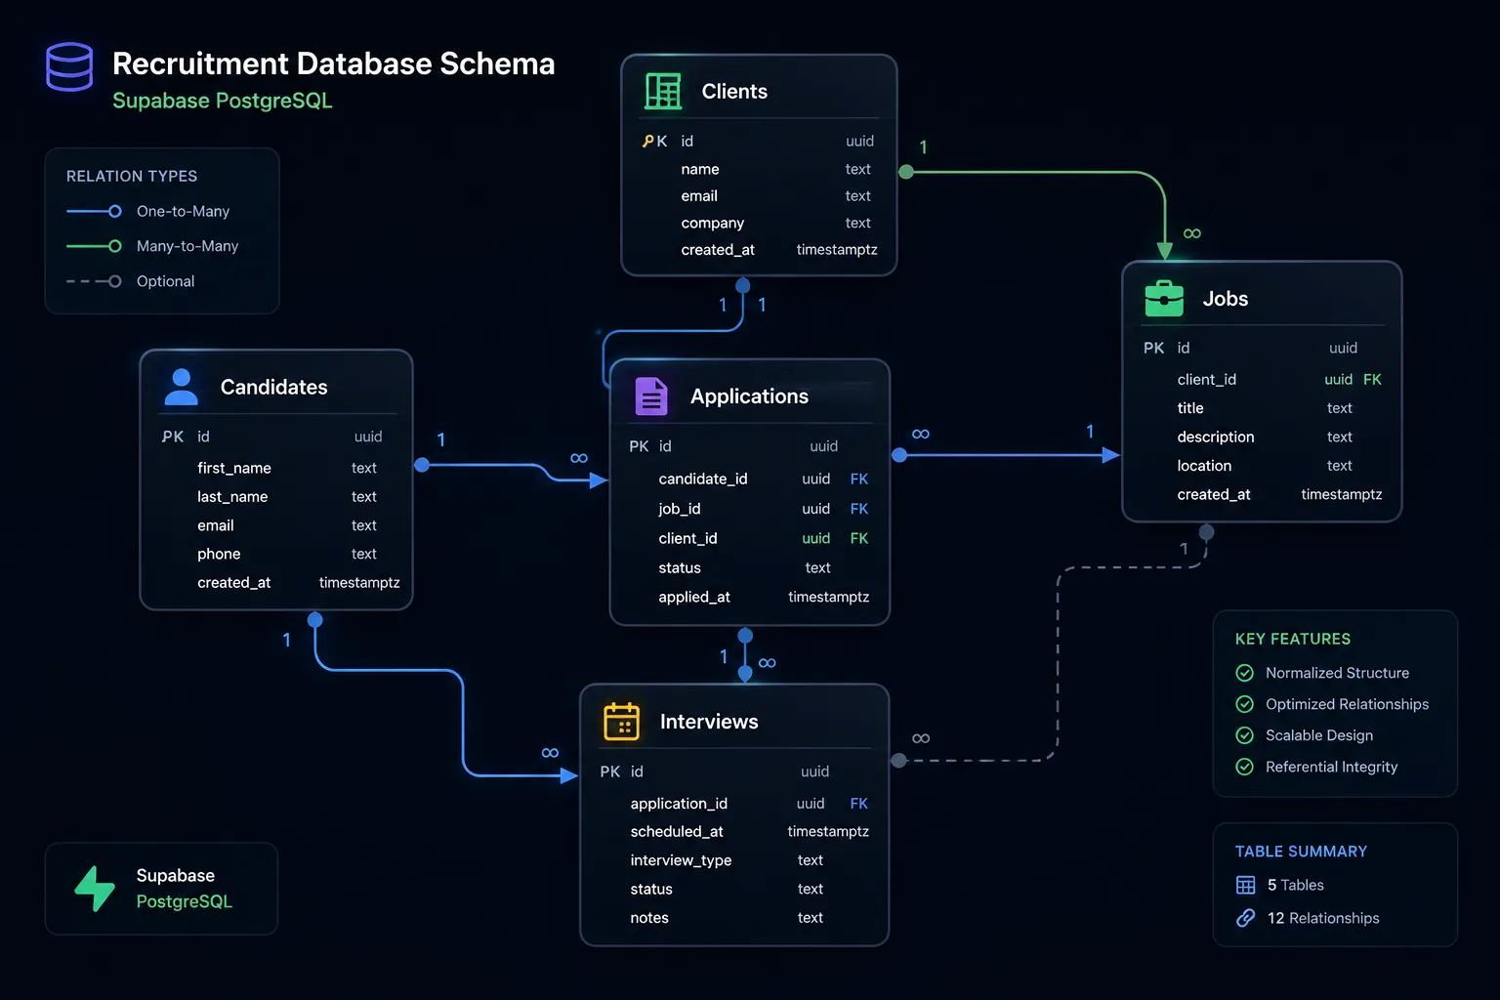Viewport: 1500px width, 1000px height.
Task: Click the location field in Jobs
Action: coord(1204,466)
